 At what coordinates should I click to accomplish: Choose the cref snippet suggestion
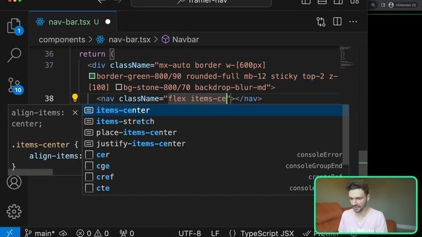(x=198, y=177)
